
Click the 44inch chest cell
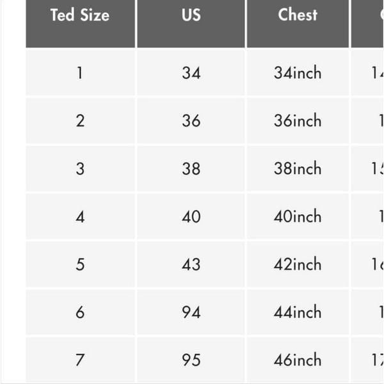pyautogui.click(x=298, y=312)
